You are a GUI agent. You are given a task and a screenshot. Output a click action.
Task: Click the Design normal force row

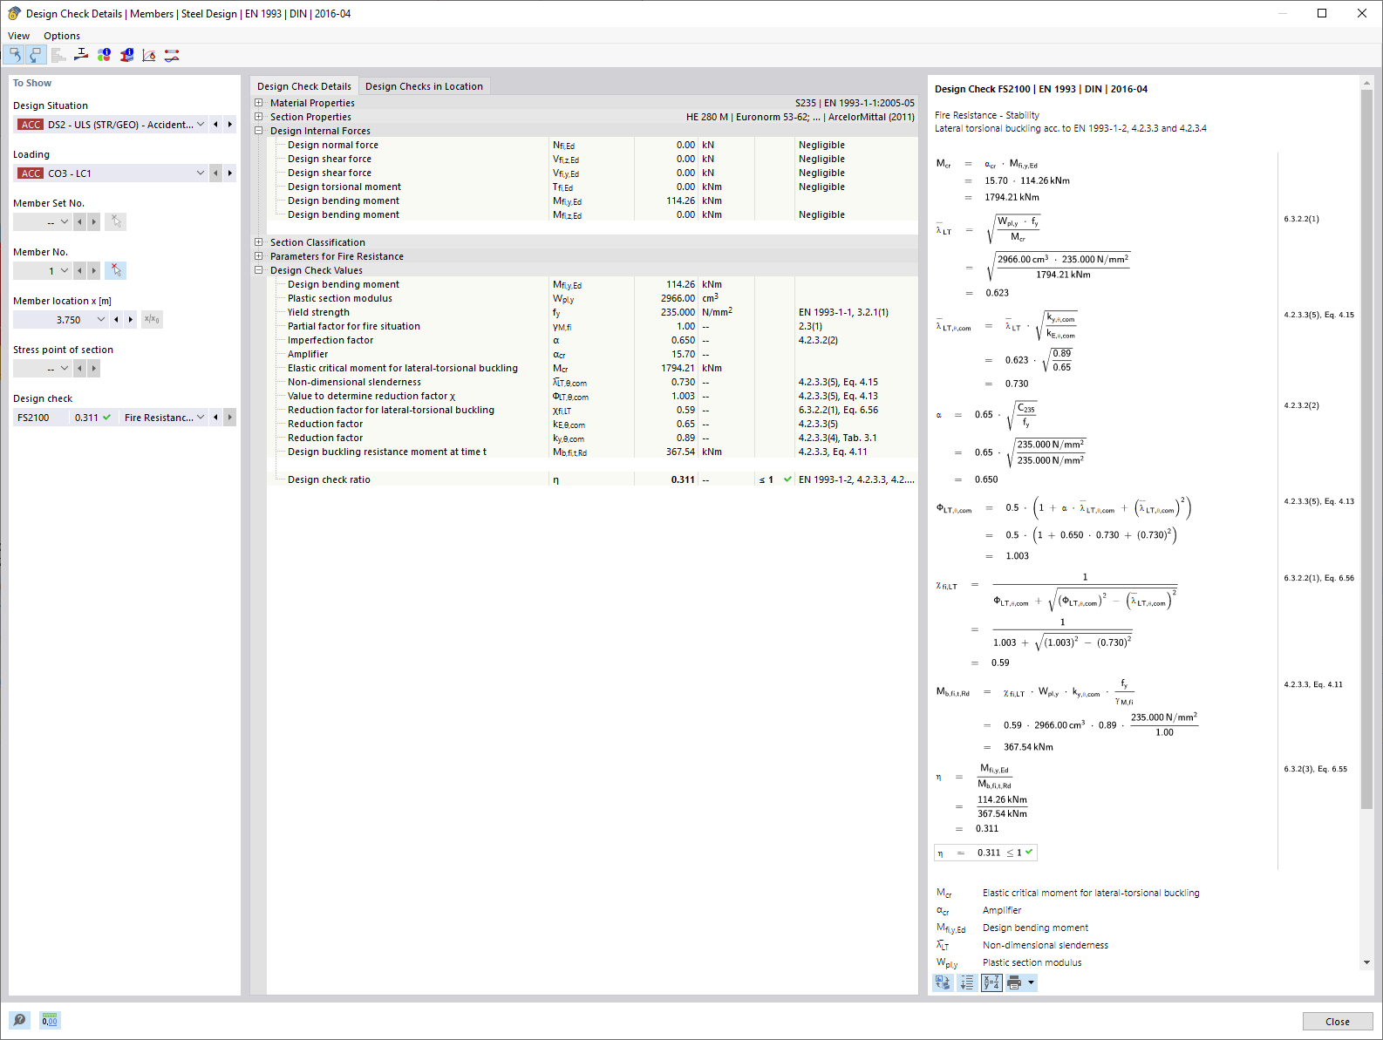pos(592,145)
